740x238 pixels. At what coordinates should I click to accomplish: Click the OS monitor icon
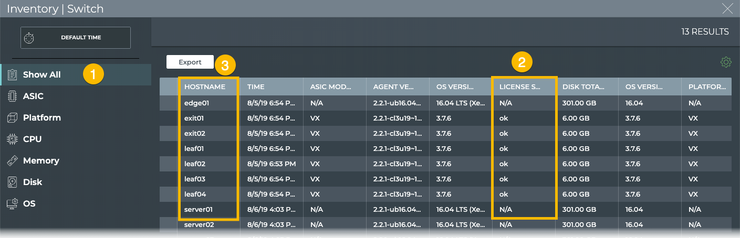tap(13, 203)
